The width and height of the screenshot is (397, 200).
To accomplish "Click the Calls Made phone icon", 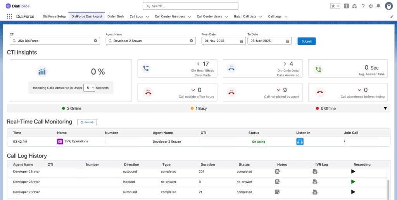I will 146,68.
